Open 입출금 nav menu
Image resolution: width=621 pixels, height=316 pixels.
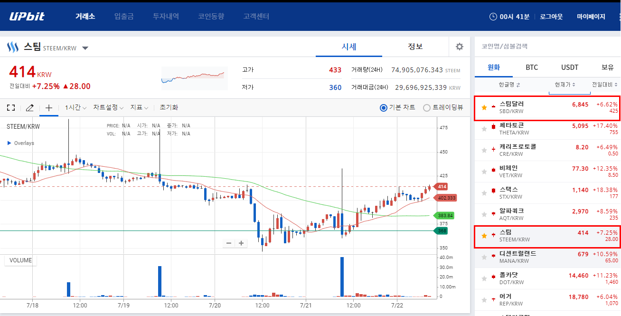(x=124, y=17)
